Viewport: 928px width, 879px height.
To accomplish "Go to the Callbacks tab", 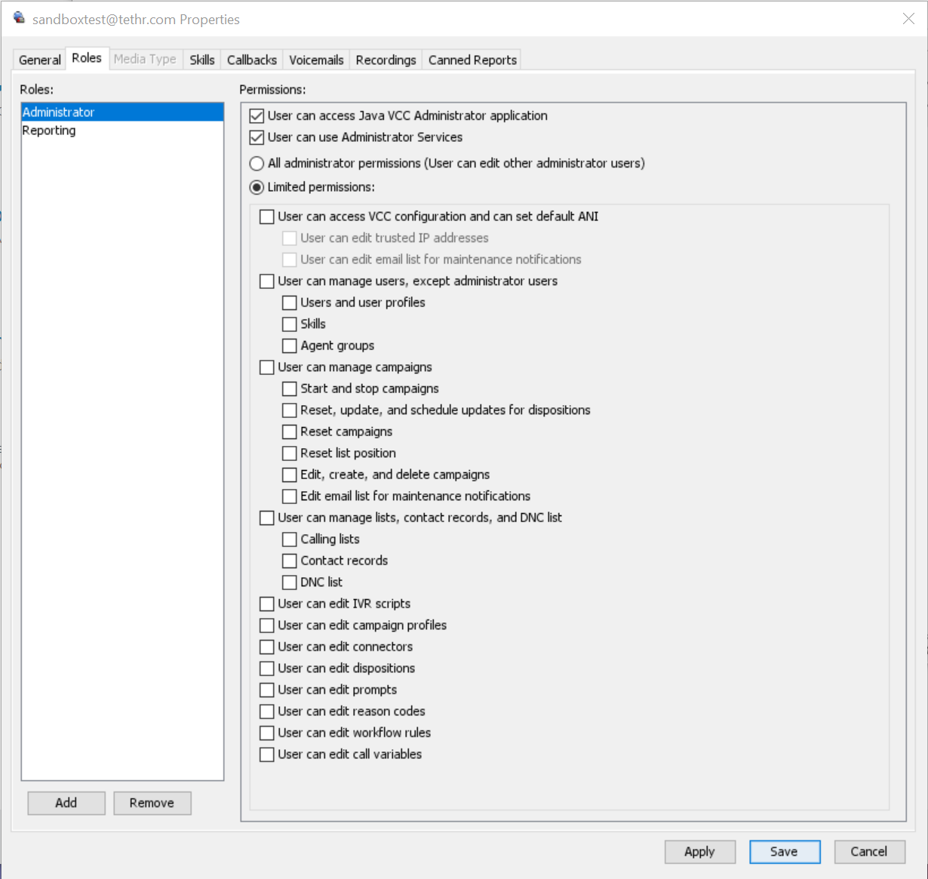I will click(x=251, y=60).
